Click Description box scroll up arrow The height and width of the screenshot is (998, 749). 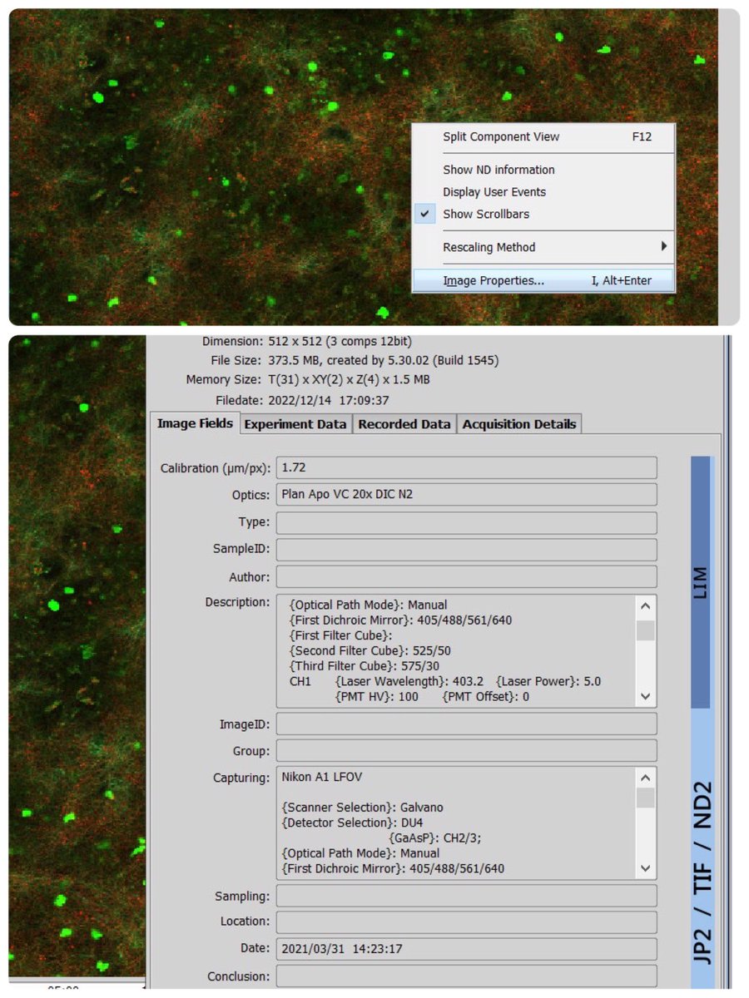[x=646, y=605]
